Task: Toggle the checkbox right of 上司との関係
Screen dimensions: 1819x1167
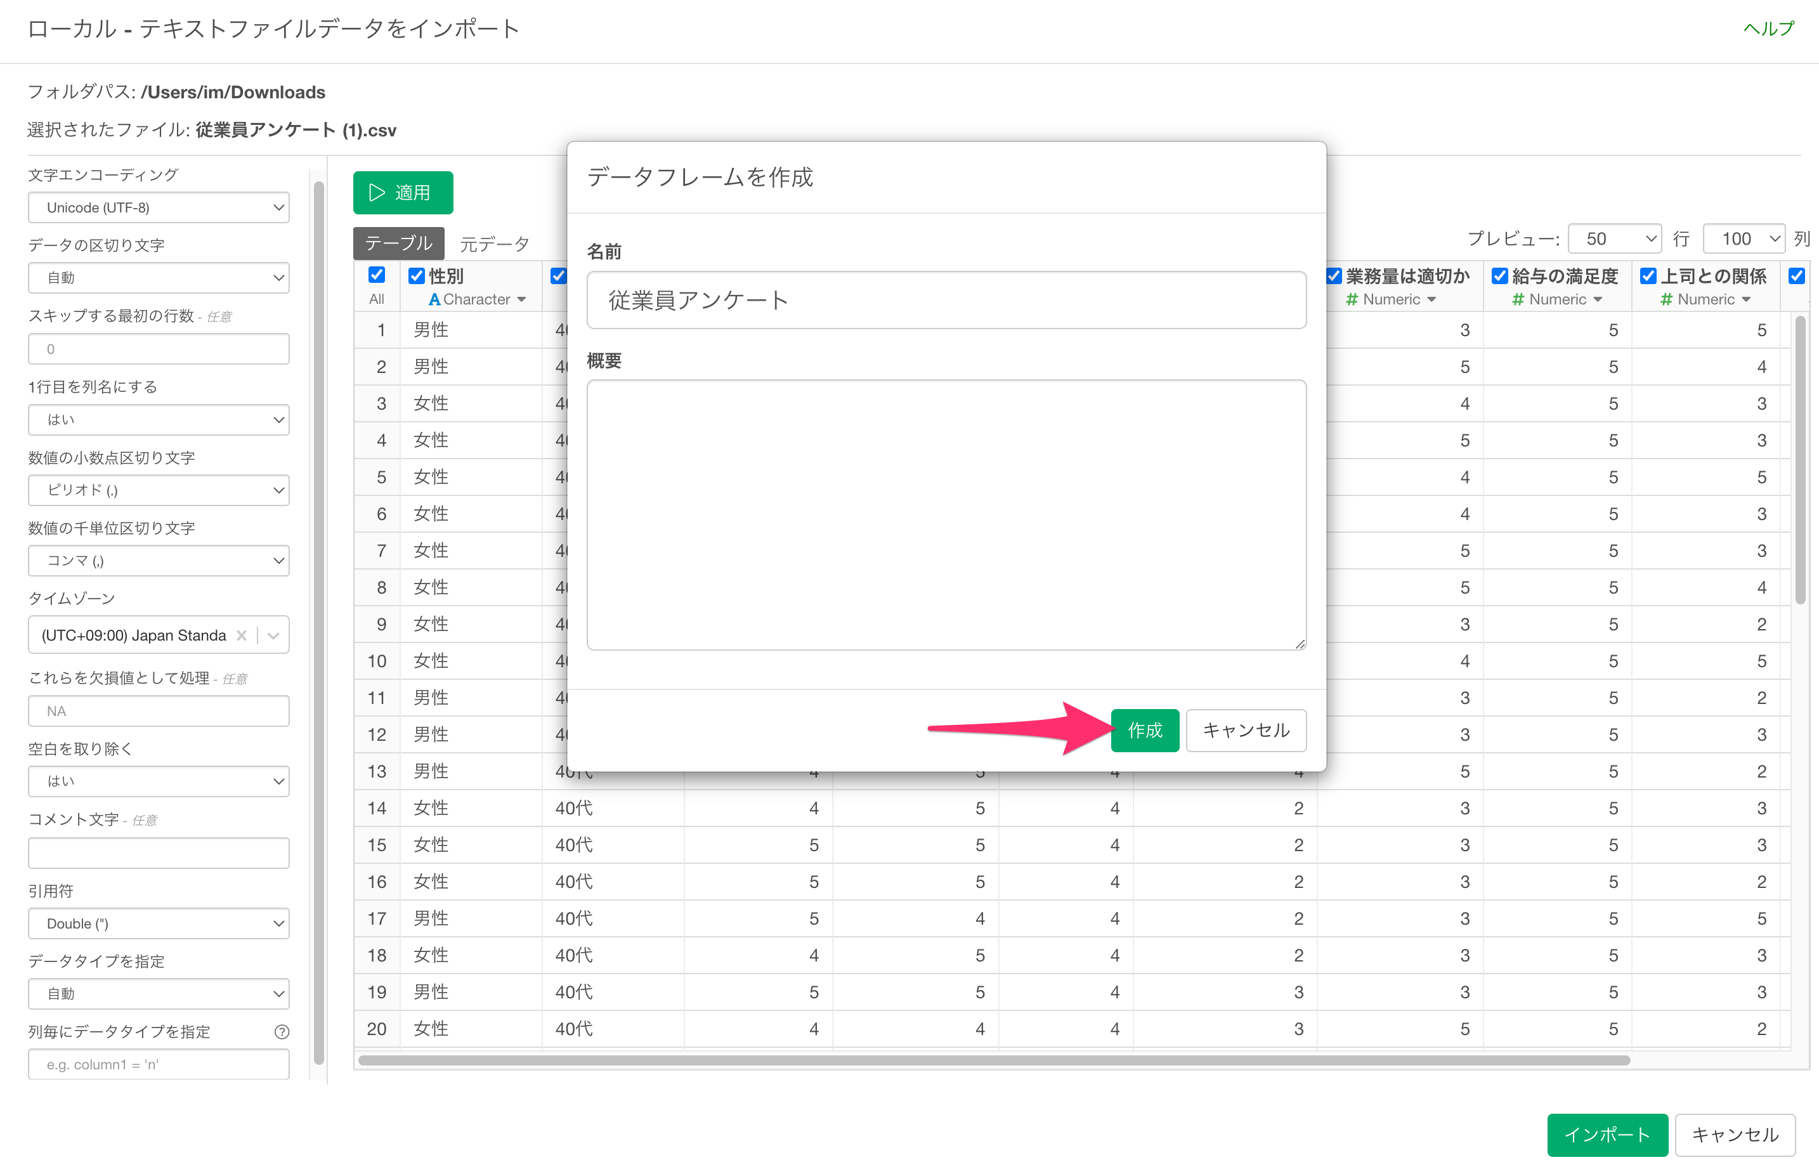Action: click(x=1797, y=276)
